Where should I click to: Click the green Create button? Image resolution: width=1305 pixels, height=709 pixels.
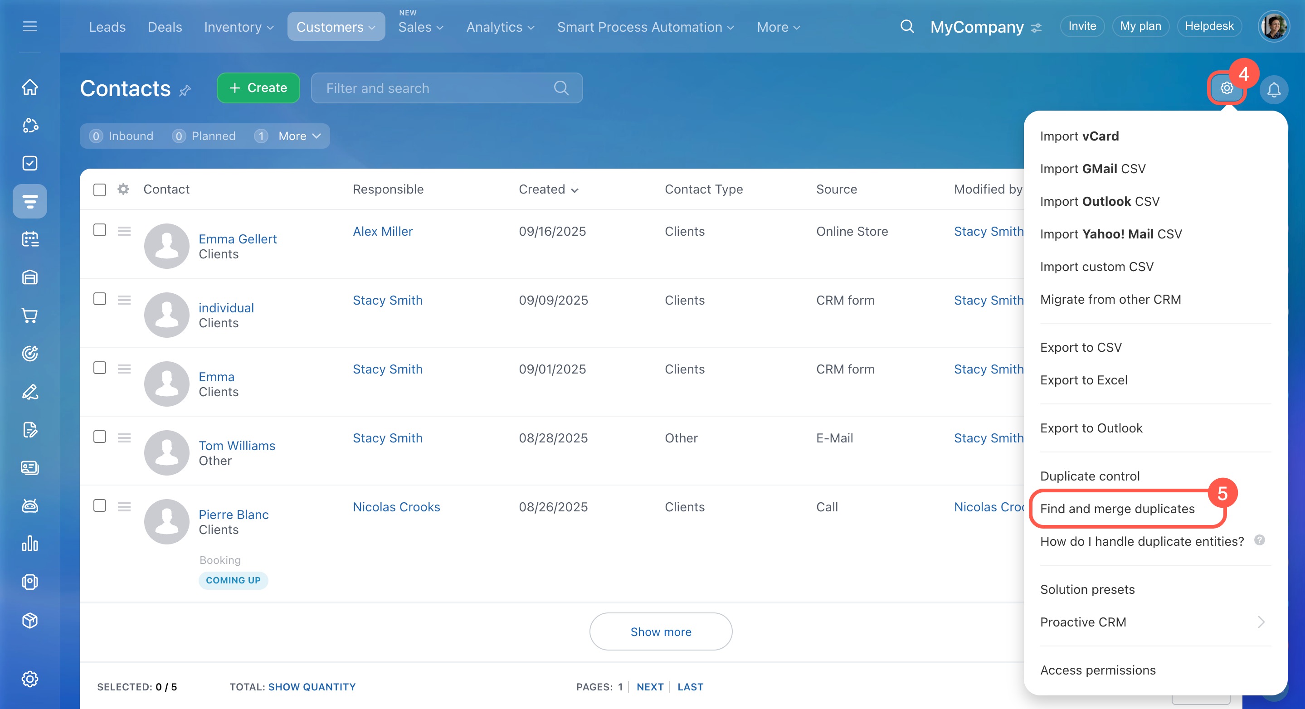258,87
